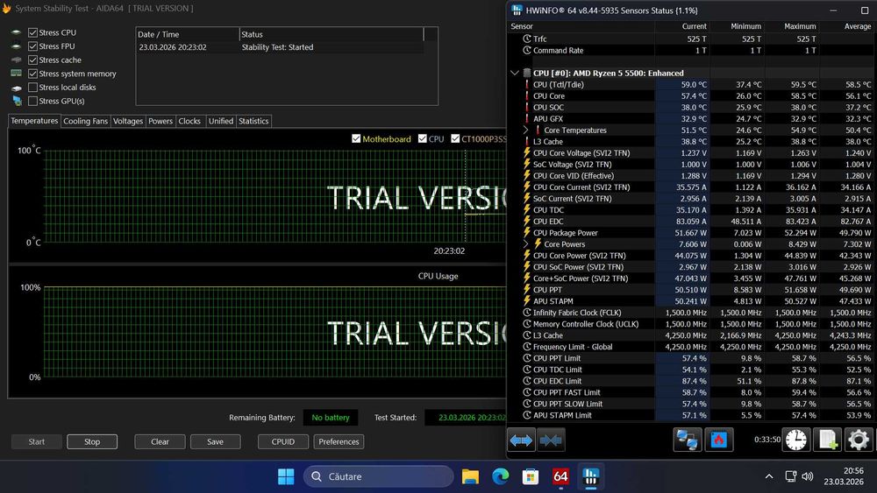877x493 pixels.
Task: Toggle the Stress FPU checkbox
Action: click(x=33, y=46)
